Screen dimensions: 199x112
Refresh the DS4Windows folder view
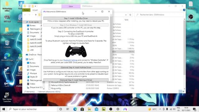tap(130, 15)
